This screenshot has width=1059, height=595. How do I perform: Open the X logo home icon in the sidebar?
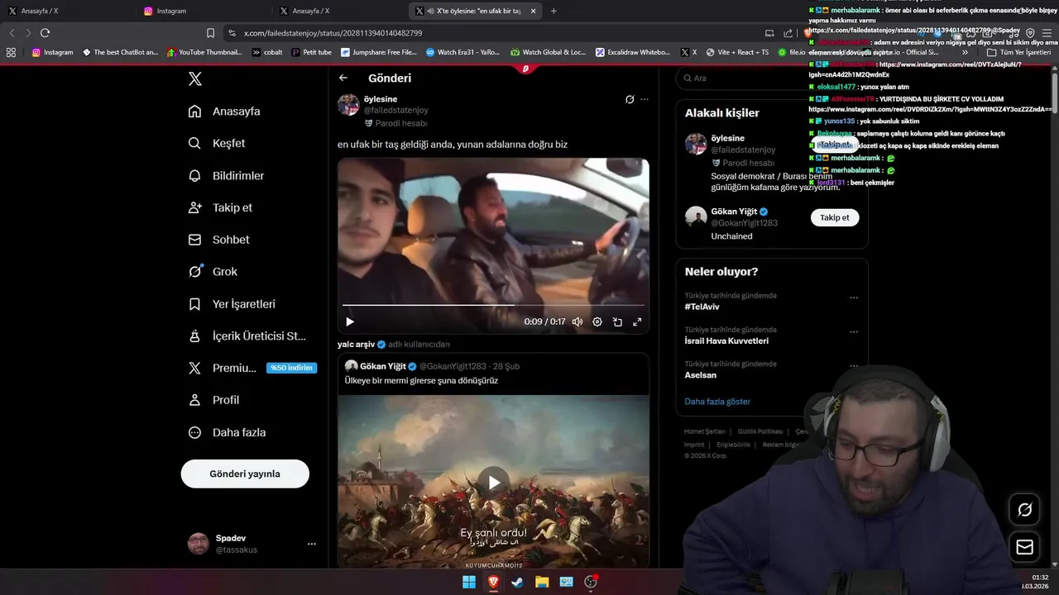point(194,79)
